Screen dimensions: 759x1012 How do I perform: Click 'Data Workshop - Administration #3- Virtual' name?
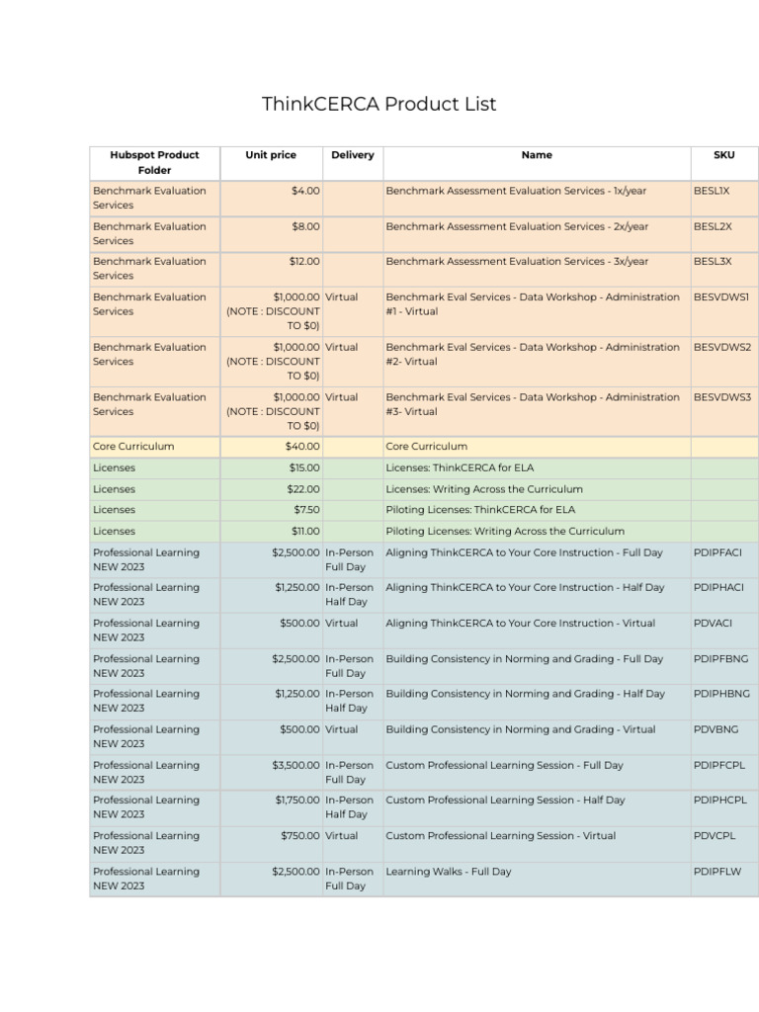tap(533, 404)
